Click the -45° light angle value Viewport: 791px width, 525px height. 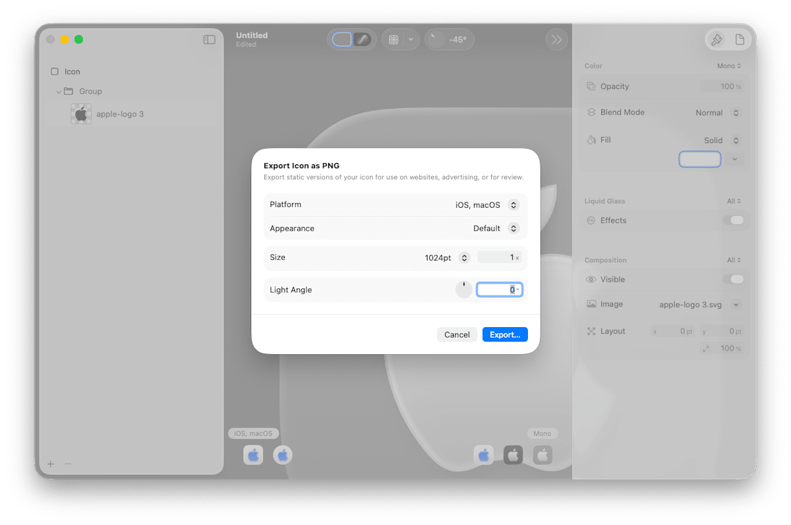(458, 40)
